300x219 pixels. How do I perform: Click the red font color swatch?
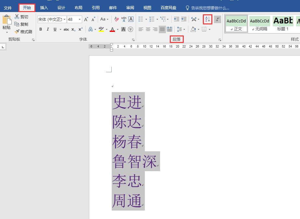112,29
